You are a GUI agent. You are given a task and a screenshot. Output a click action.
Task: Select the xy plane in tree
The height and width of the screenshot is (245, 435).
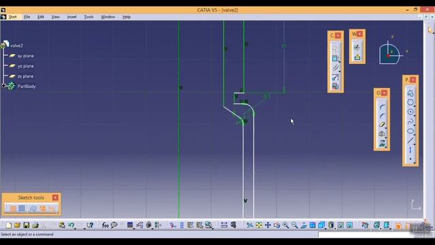coord(26,56)
